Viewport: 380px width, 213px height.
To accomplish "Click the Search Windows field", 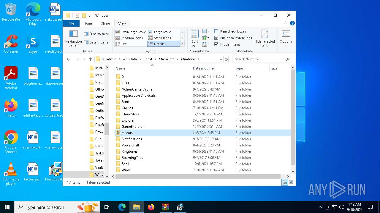I will pos(262,59).
